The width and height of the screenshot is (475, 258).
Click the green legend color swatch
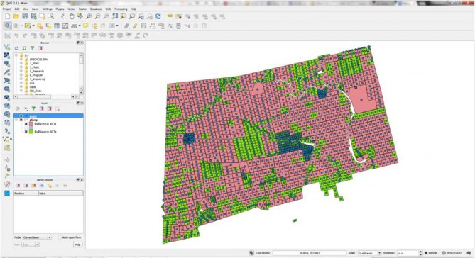click(31, 132)
